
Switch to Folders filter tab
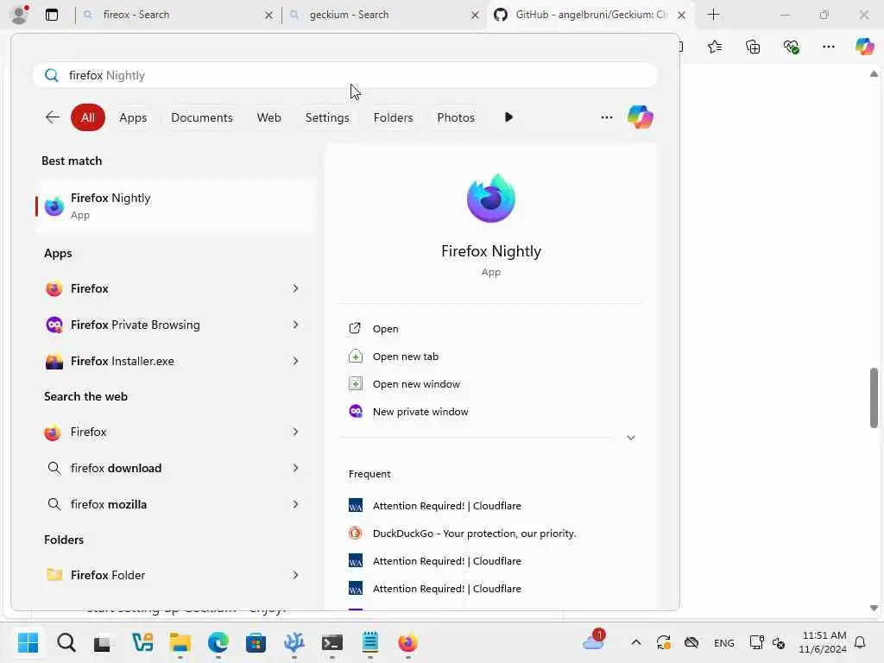click(x=393, y=117)
